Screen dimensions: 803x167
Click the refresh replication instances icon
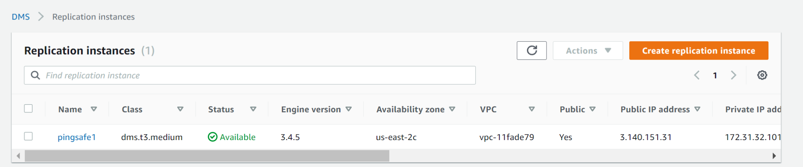point(531,51)
